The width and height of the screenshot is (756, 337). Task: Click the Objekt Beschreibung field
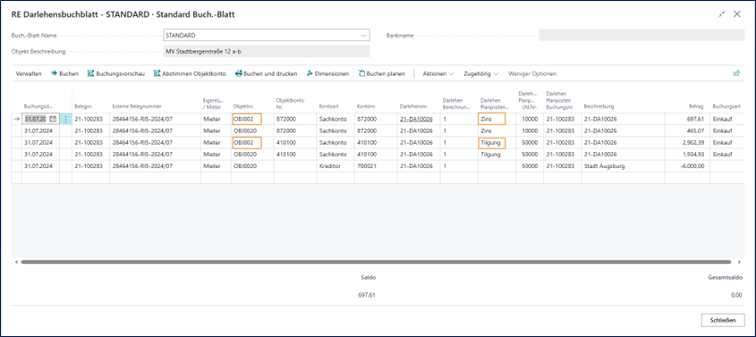pos(267,52)
